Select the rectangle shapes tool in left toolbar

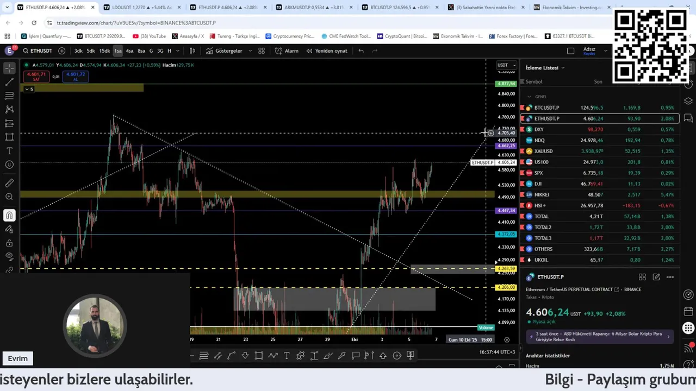click(x=9, y=137)
